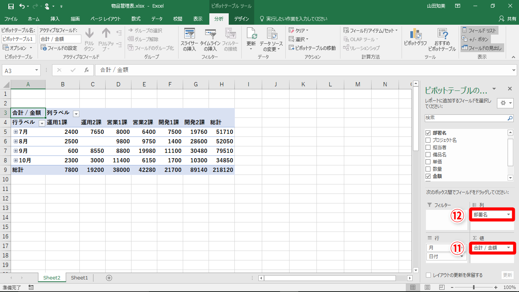519x292 pixels.
Task: Toggle the Field List (フィールドリスト) display
Action: [x=479, y=30]
